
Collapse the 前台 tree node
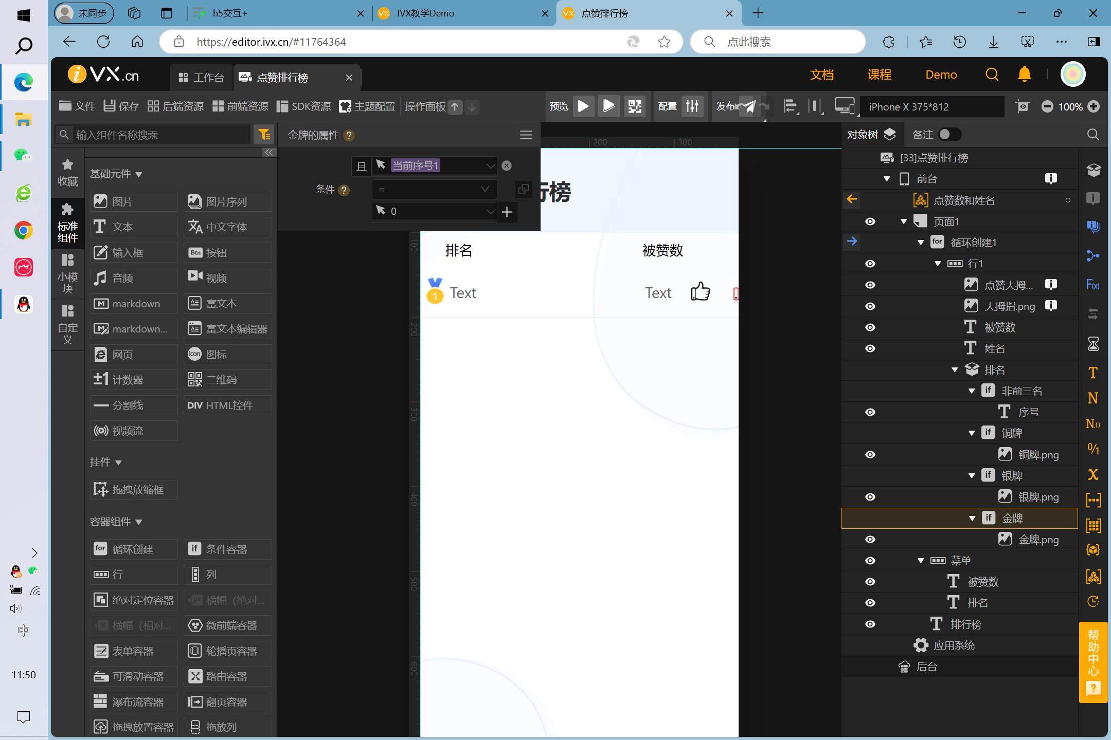[887, 179]
